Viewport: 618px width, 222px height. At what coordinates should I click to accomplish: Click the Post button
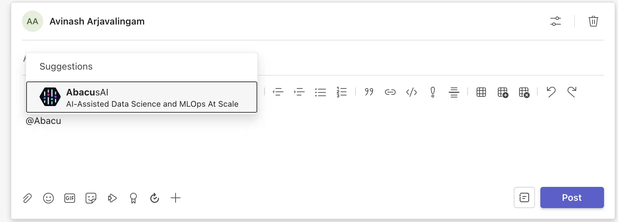point(572,197)
